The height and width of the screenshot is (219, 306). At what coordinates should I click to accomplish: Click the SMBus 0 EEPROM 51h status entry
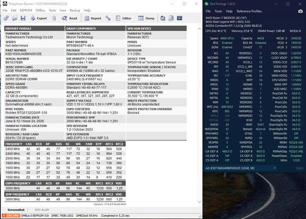pyautogui.click(x=35, y=216)
